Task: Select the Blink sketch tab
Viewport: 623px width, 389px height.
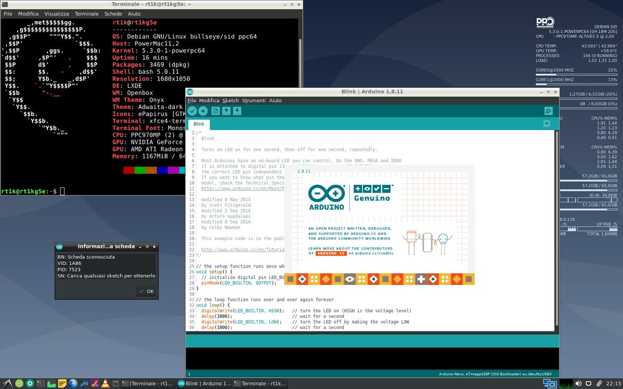Action: tap(199, 124)
